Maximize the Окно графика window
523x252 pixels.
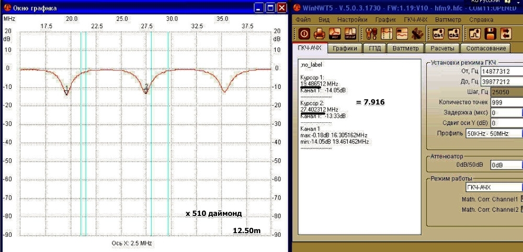click(x=270, y=8)
